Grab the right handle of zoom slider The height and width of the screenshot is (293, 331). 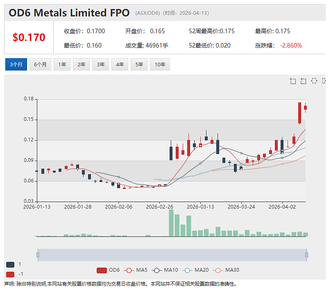tap(306, 255)
